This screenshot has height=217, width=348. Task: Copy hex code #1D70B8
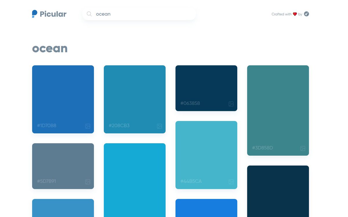pos(47,125)
